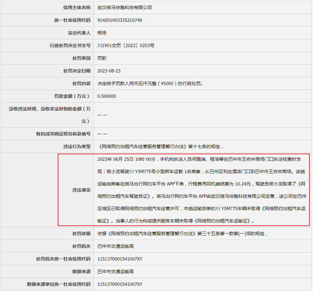Click document number 川1901交罚〔2023〕0253号
This screenshot has width=313, height=291.
[x=126, y=45]
